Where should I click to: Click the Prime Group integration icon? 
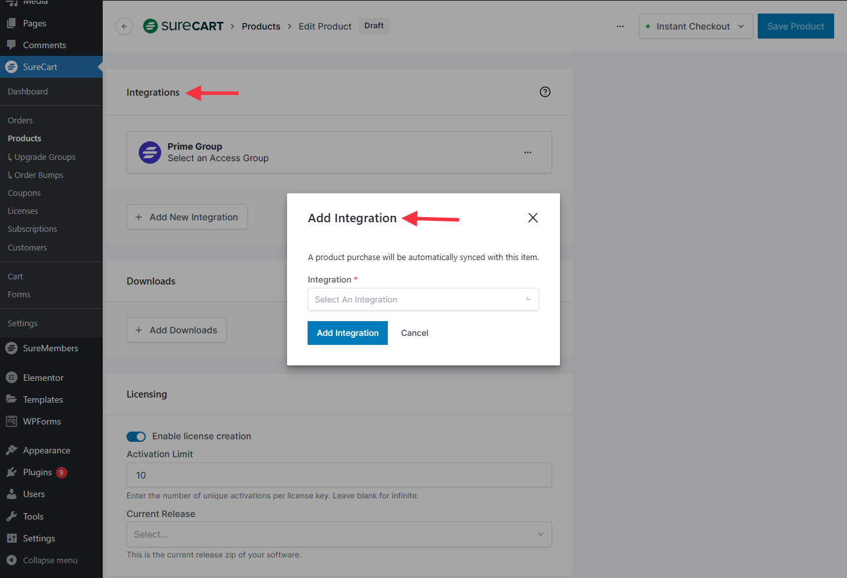tap(150, 153)
